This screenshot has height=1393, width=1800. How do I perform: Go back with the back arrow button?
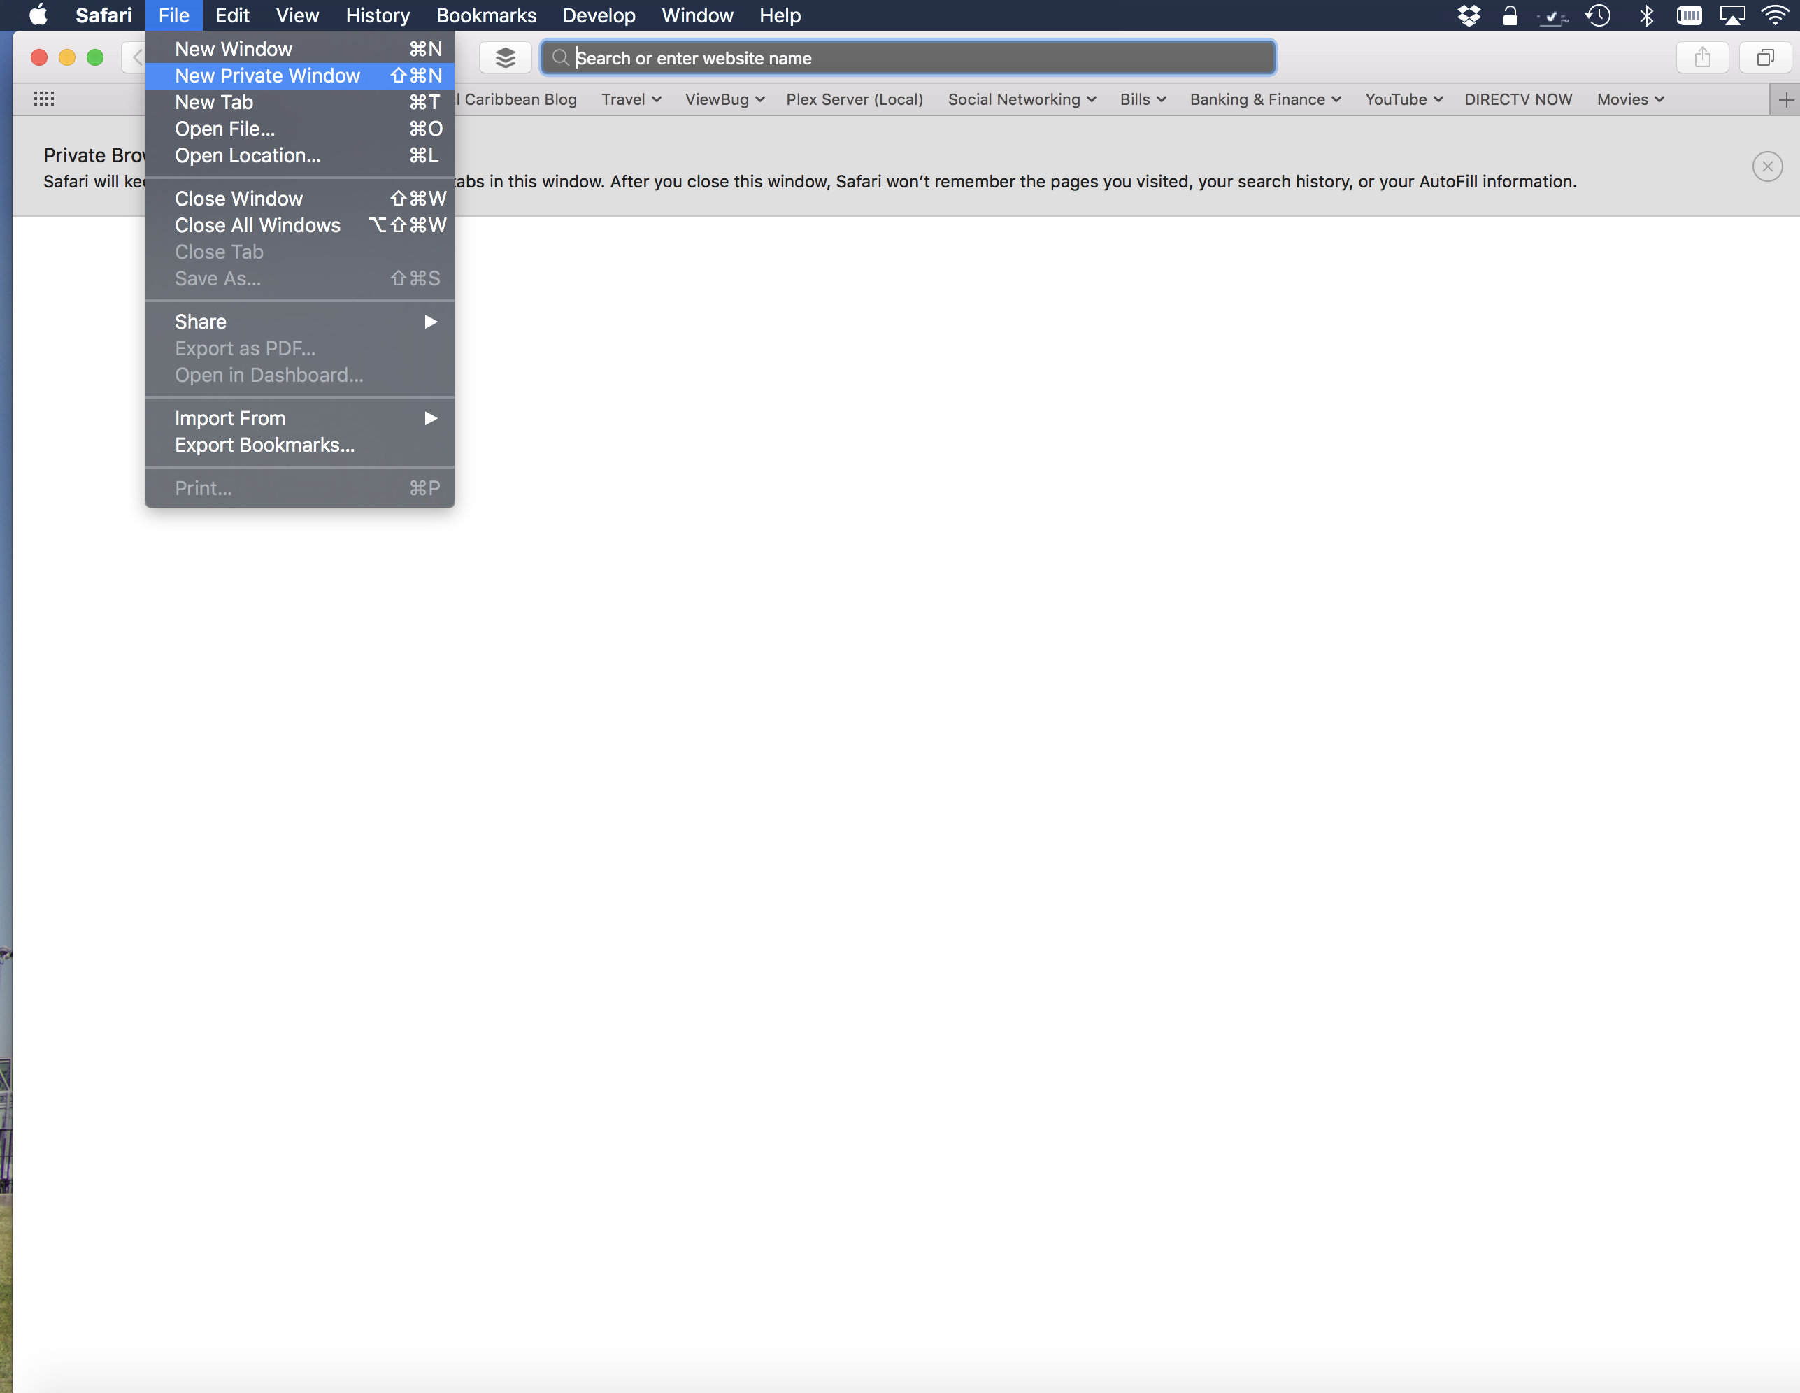click(x=136, y=58)
